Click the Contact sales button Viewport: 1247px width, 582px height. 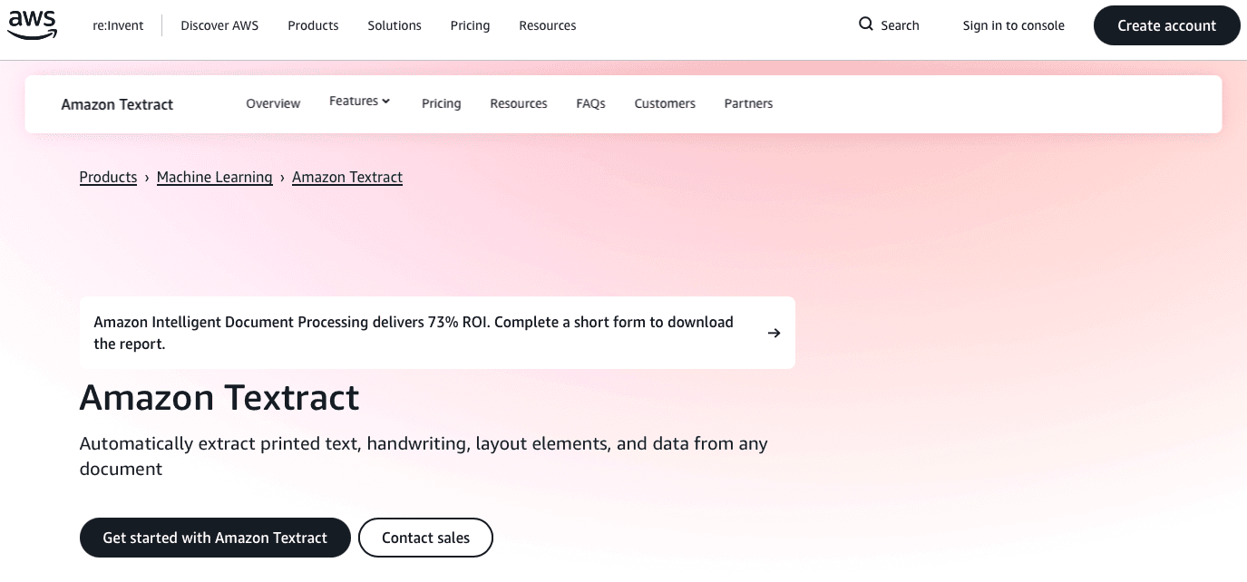point(425,538)
